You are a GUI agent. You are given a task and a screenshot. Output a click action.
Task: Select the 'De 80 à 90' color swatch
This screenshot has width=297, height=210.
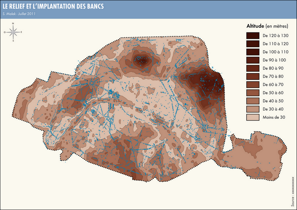click(253, 68)
